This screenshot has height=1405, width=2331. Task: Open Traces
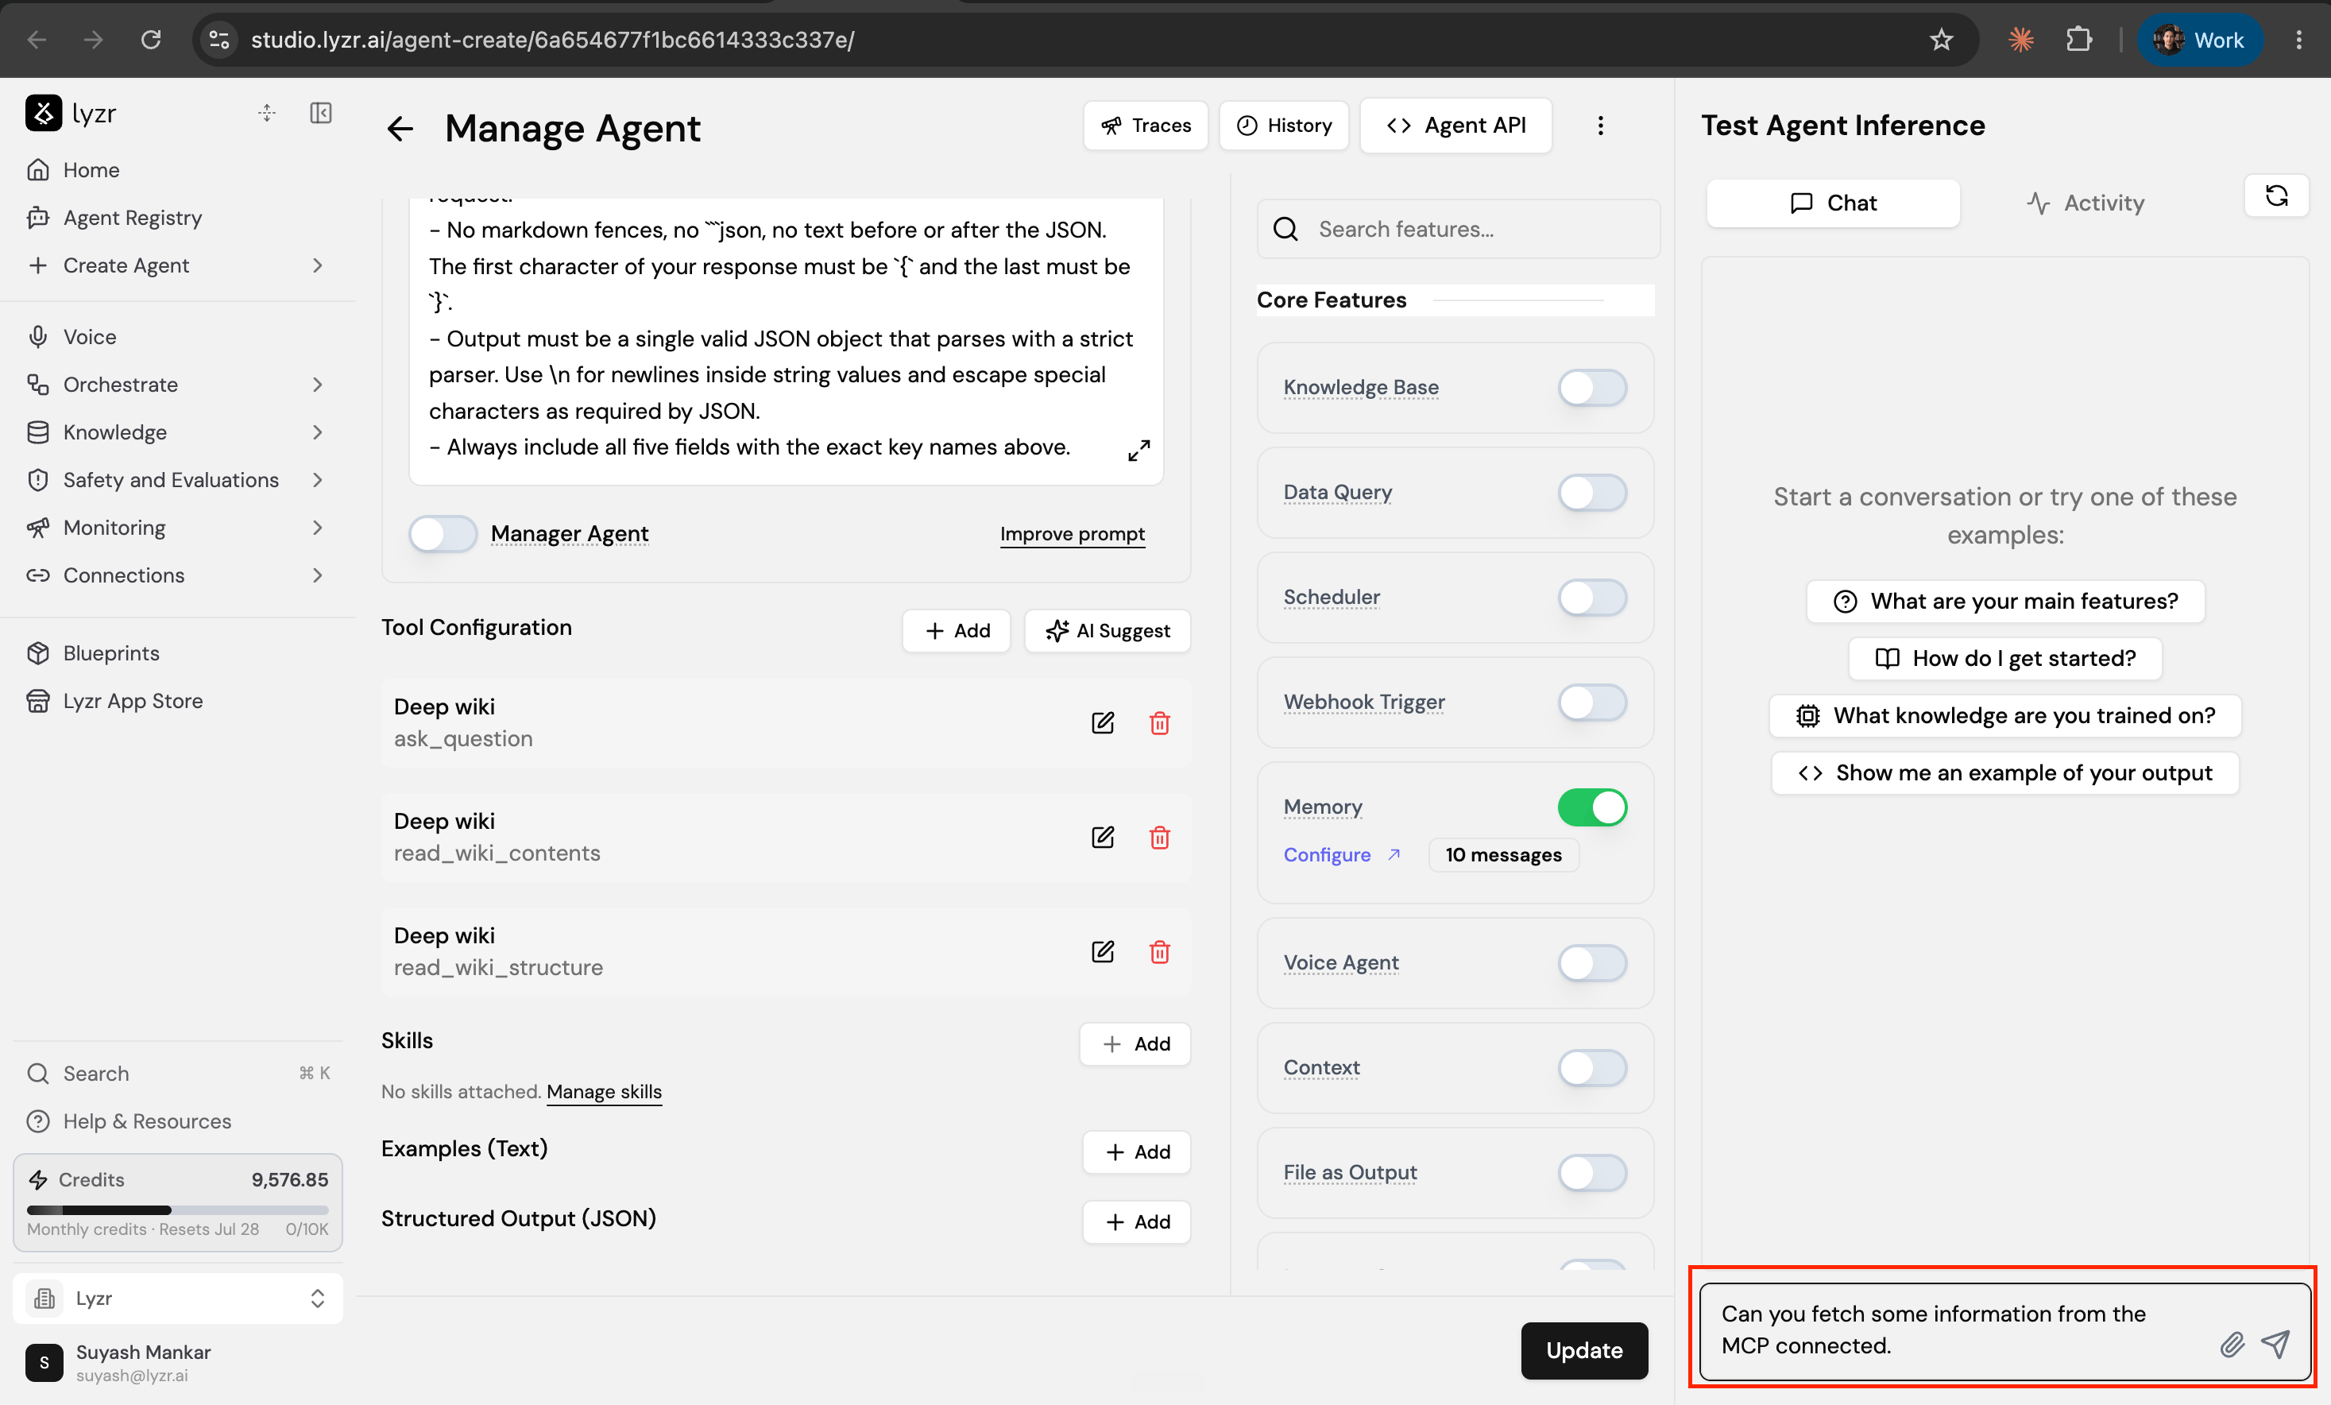(x=1145, y=126)
